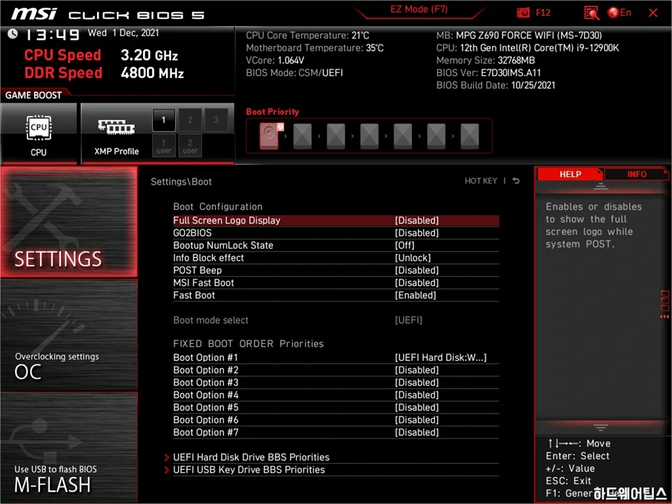Screen dimensions: 672x504
Task: Click the Settings\Boot breadcrumb path
Action: coord(181,182)
